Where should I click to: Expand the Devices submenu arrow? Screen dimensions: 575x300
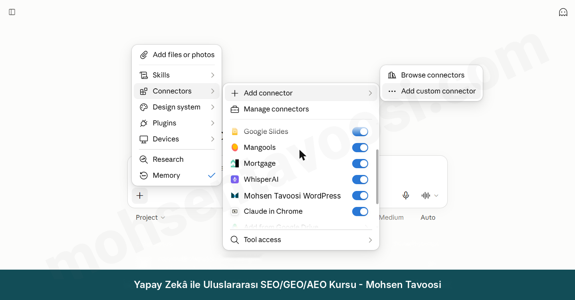212,139
